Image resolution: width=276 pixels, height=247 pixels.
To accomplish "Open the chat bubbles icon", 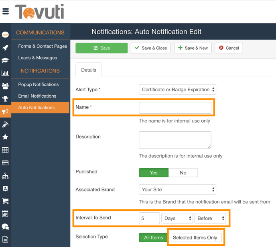I will coord(5,227).
